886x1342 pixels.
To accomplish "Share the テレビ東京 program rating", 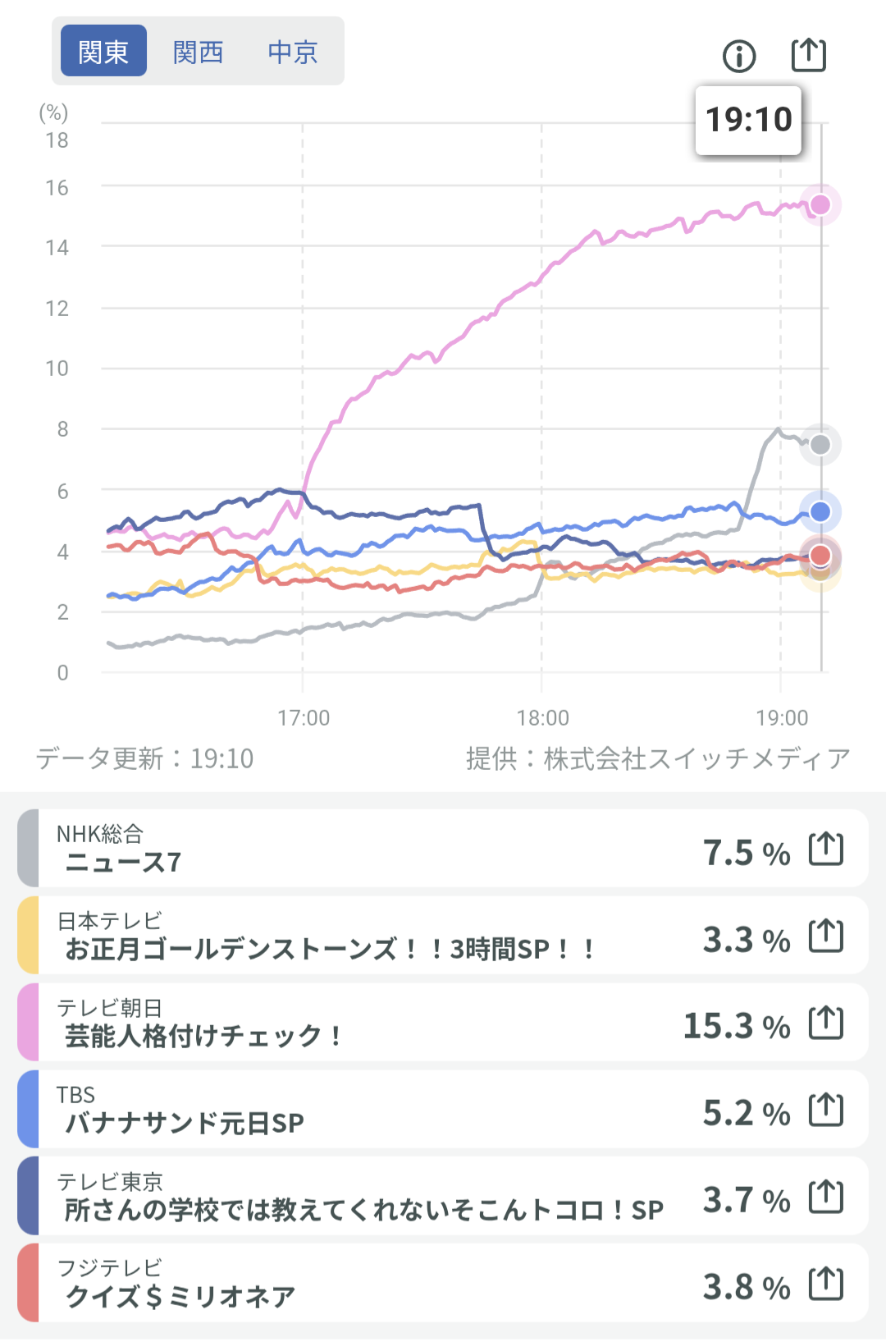I will 825,1197.
